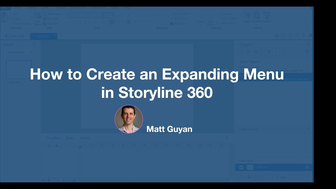Click gear icon beside device preview icons
The height and width of the screenshot is (189, 336).
[311, 35]
